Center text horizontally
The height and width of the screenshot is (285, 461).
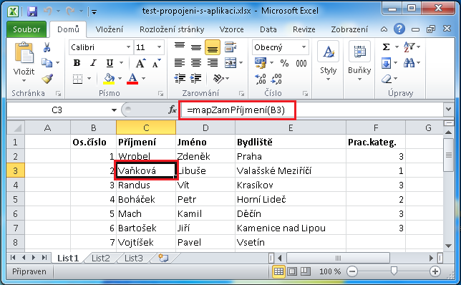point(196,62)
